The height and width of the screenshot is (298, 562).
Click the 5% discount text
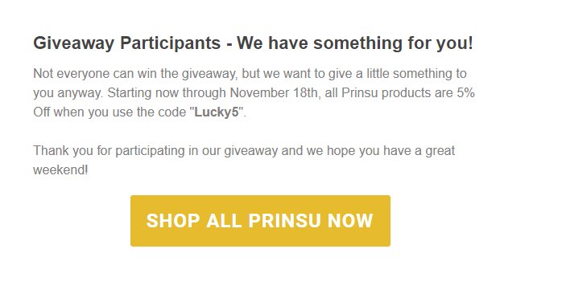pyautogui.click(x=465, y=92)
